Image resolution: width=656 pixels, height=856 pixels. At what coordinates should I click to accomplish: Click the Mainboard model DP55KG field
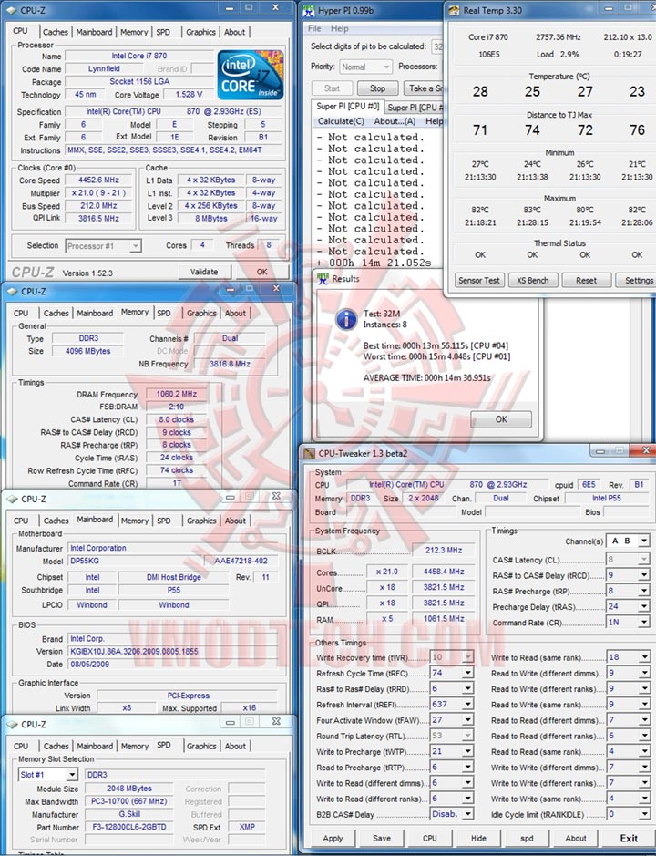tap(136, 562)
